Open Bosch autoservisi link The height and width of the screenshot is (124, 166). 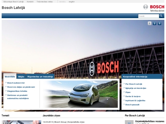click(x=16, y=83)
